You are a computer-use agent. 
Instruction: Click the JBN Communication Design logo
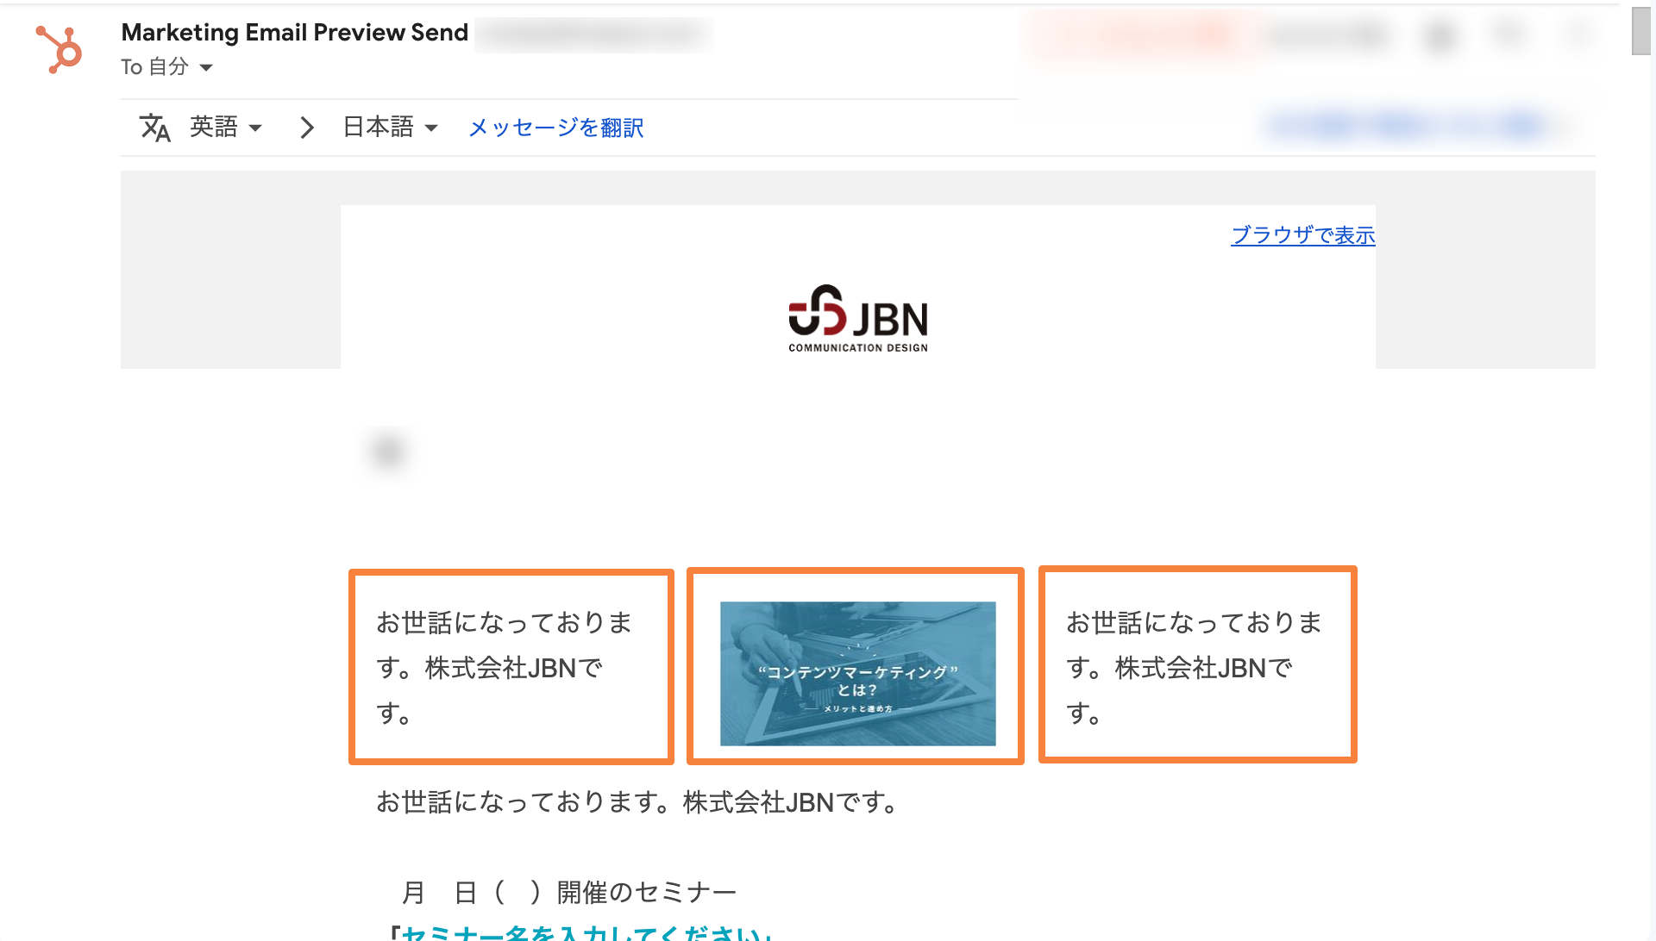858,318
